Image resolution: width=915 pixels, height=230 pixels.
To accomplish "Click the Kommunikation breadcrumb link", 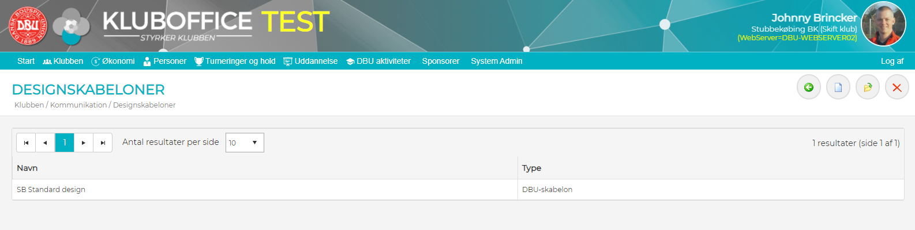I will point(78,105).
